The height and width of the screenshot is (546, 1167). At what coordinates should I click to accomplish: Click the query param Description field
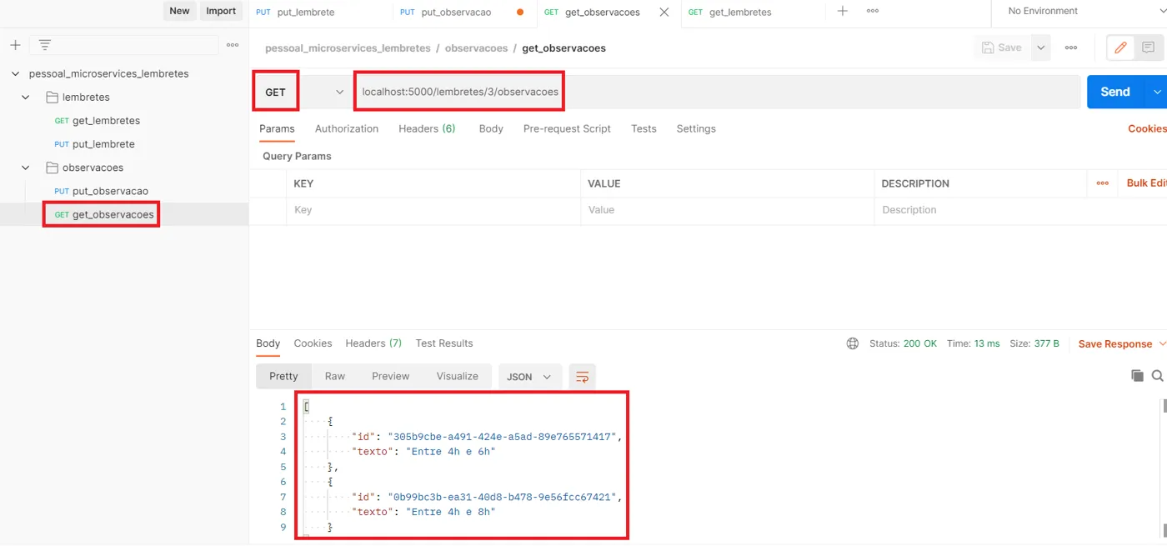click(1020, 210)
